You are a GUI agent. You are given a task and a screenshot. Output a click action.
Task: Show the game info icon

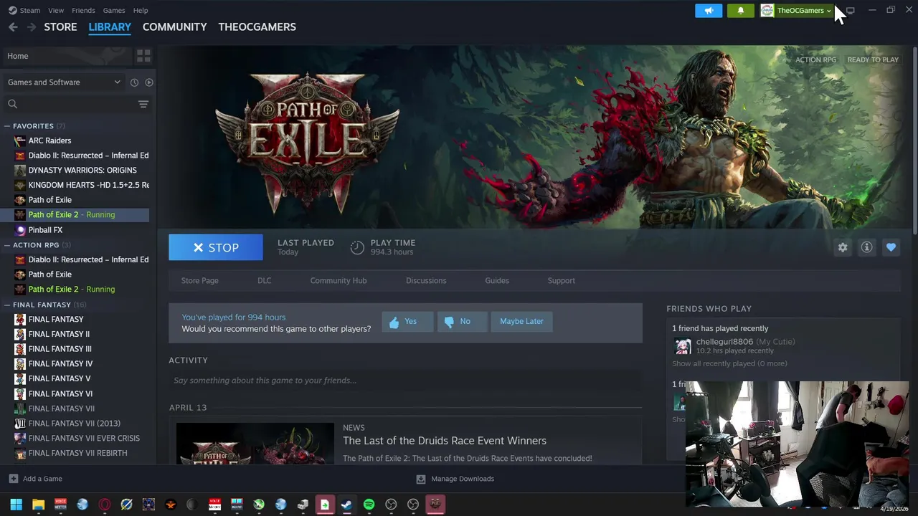tap(867, 247)
